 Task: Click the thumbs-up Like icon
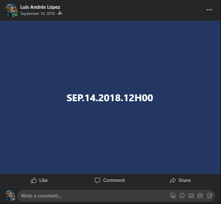(34, 180)
